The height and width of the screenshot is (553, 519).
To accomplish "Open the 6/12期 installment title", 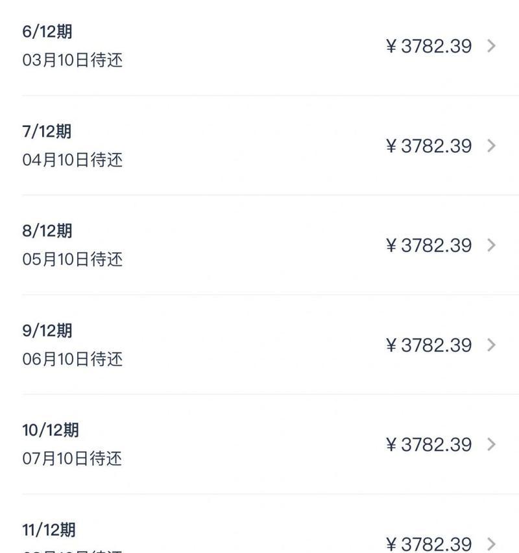I will [47, 31].
